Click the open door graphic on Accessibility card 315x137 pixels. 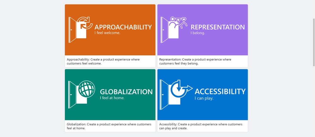pos(164,95)
